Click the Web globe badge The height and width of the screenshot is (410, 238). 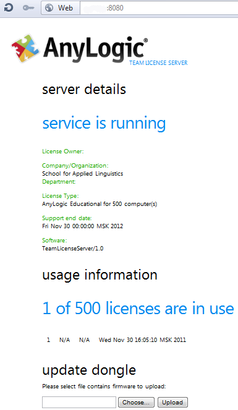[61, 8]
